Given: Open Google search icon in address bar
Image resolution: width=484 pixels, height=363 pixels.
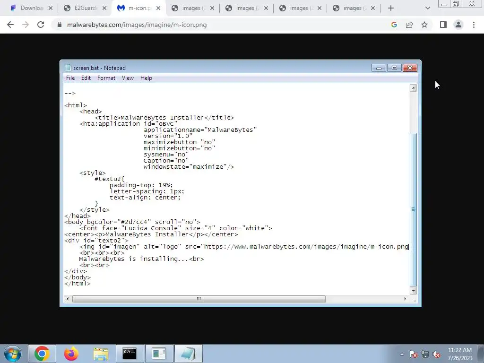Looking at the screenshot, I should click(x=394, y=25).
